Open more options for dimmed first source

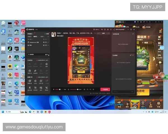[48, 39]
